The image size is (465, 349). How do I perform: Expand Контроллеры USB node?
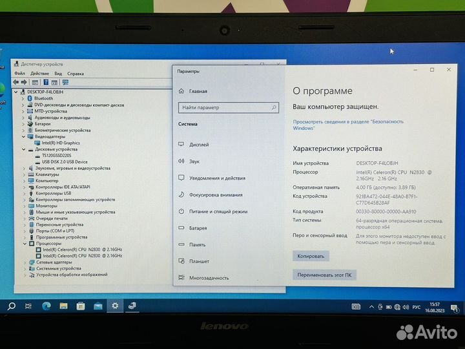pyautogui.click(x=24, y=193)
